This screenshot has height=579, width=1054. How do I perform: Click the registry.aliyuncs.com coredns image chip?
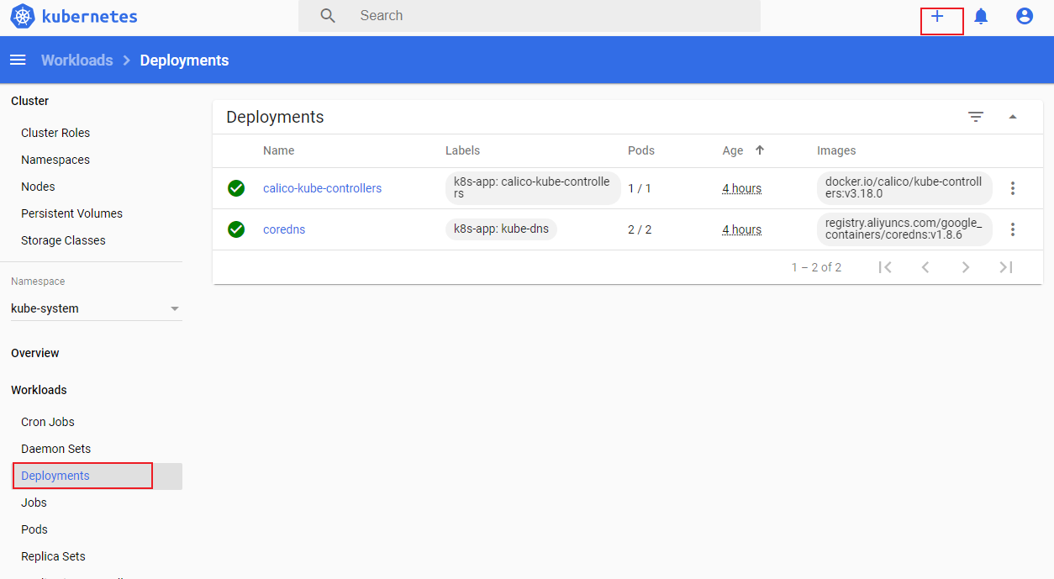click(904, 229)
